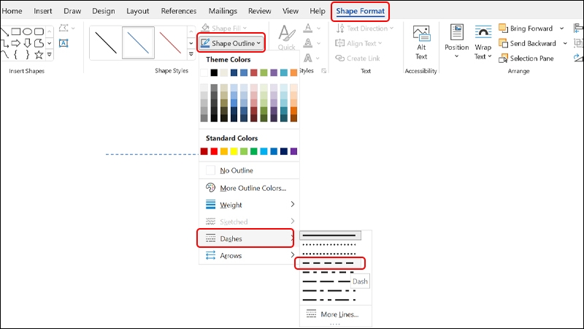
Task: Choose the red line shape style
Action: [x=170, y=42]
